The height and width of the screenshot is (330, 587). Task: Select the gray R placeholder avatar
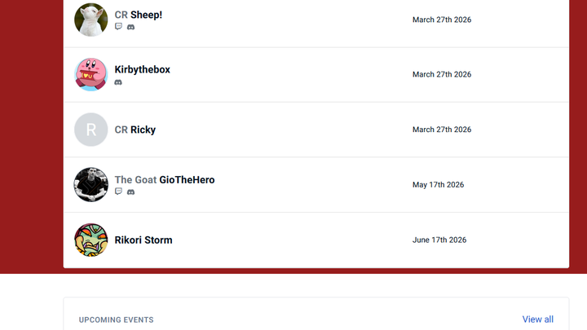(x=91, y=130)
